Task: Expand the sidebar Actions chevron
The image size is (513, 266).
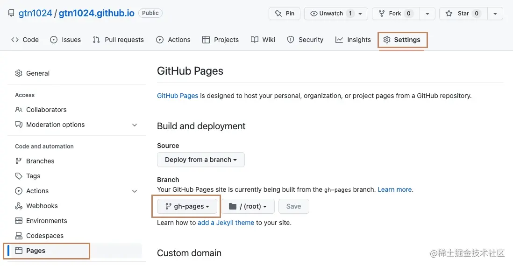Action: (x=135, y=191)
